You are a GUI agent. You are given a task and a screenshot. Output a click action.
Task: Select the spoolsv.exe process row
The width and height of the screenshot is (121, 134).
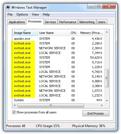pos(58,39)
